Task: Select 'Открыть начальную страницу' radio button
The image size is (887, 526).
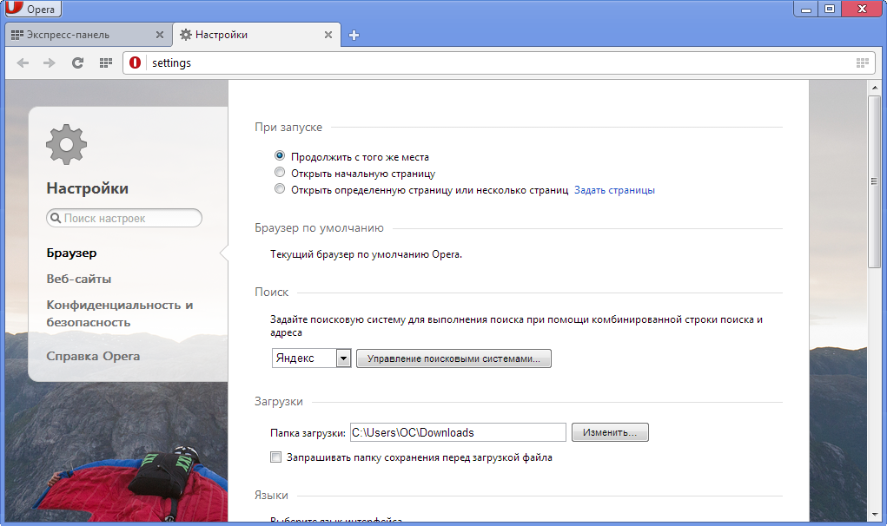Action: click(x=280, y=173)
